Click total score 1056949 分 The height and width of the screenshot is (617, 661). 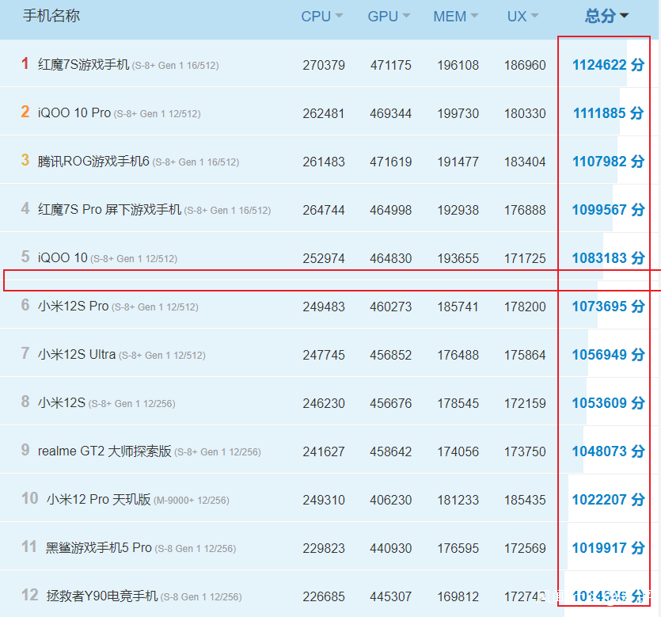tap(608, 355)
